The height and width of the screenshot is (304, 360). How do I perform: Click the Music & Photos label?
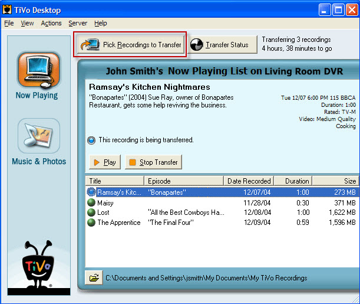tap(39, 161)
